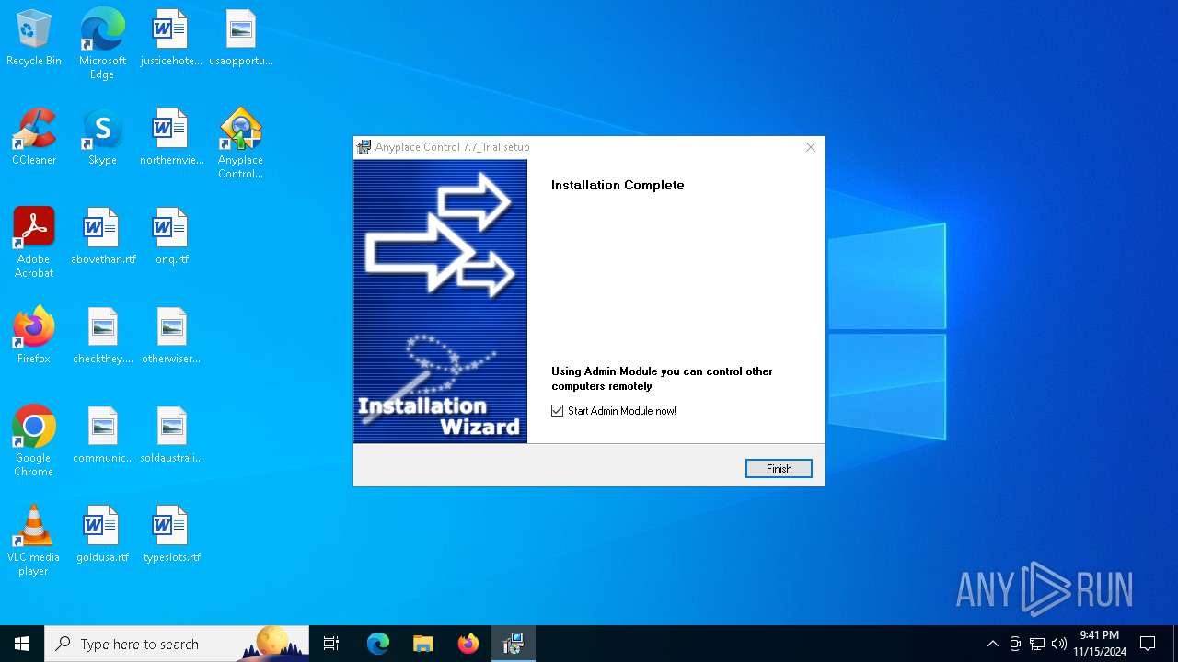Click the Finish button

click(779, 469)
